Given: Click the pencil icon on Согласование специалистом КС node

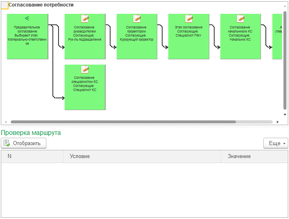Looking at the screenshot, I should tap(85, 69).
